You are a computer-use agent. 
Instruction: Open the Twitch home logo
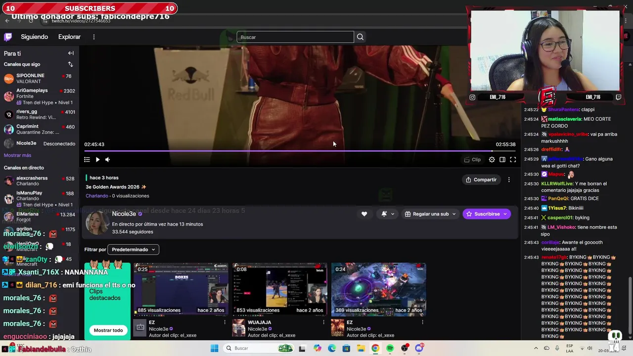tap(8, 37)
